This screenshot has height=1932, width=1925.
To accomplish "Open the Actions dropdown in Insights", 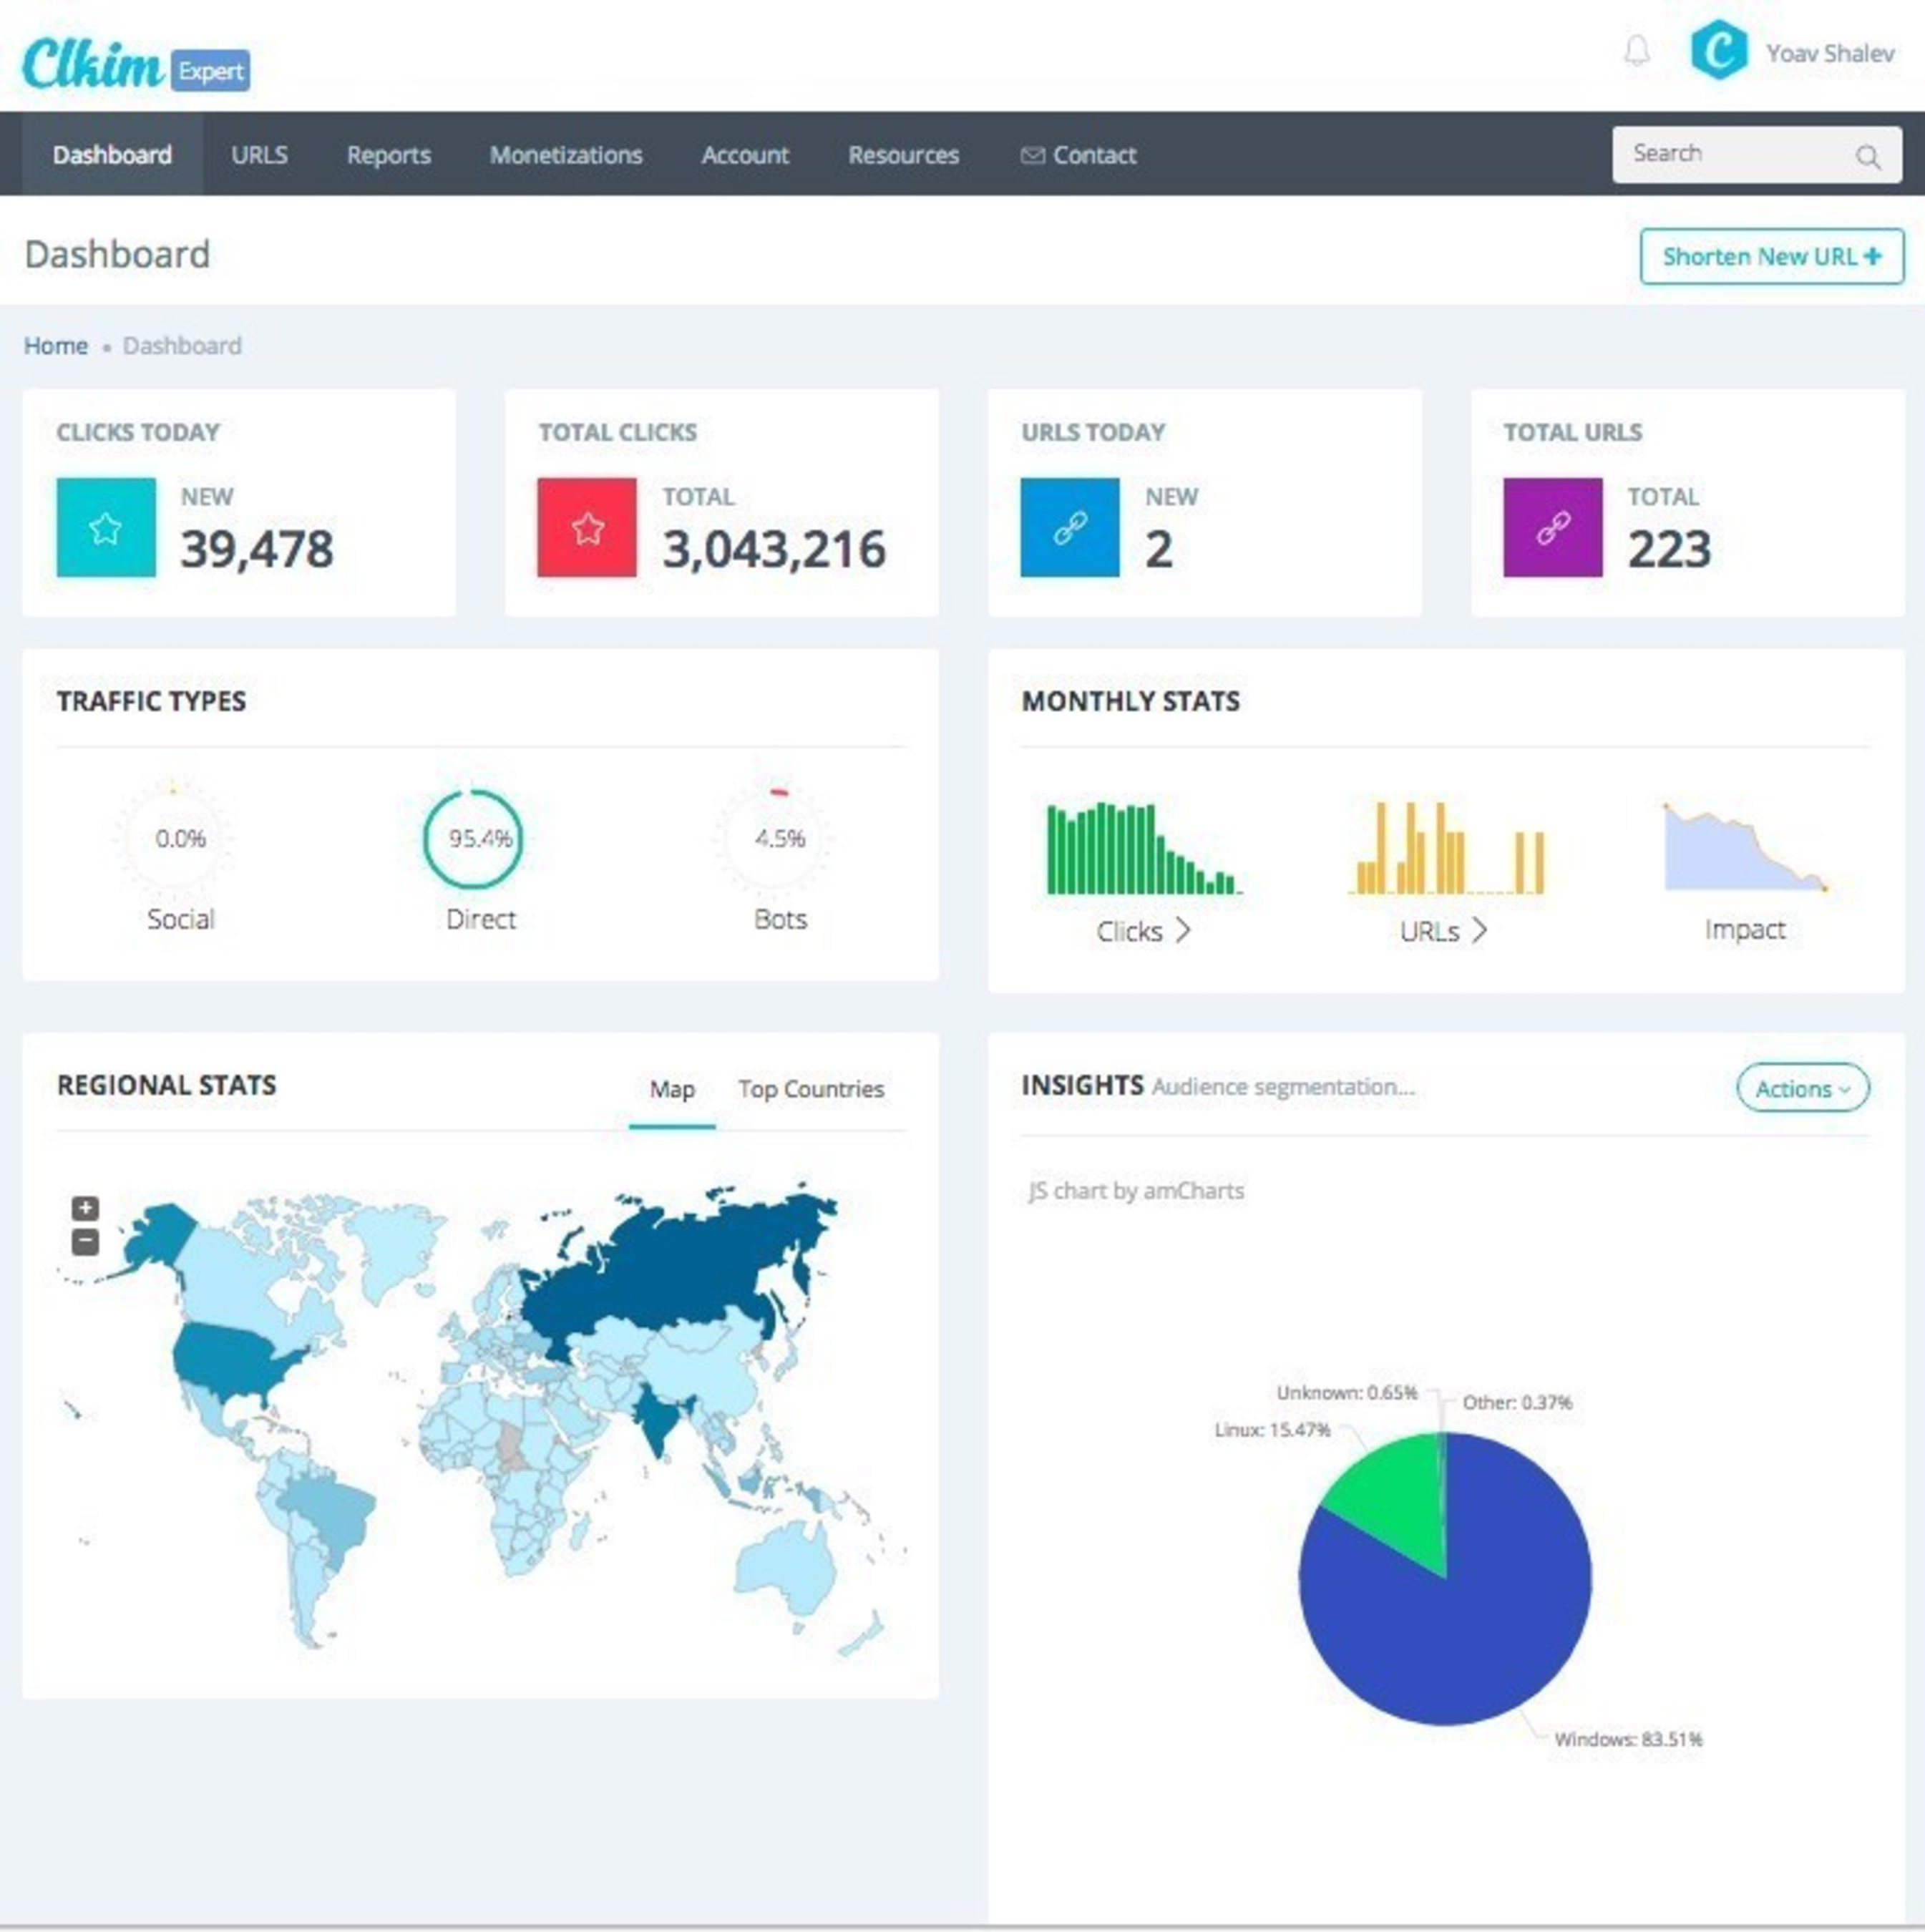I will coord(1802,1088).
